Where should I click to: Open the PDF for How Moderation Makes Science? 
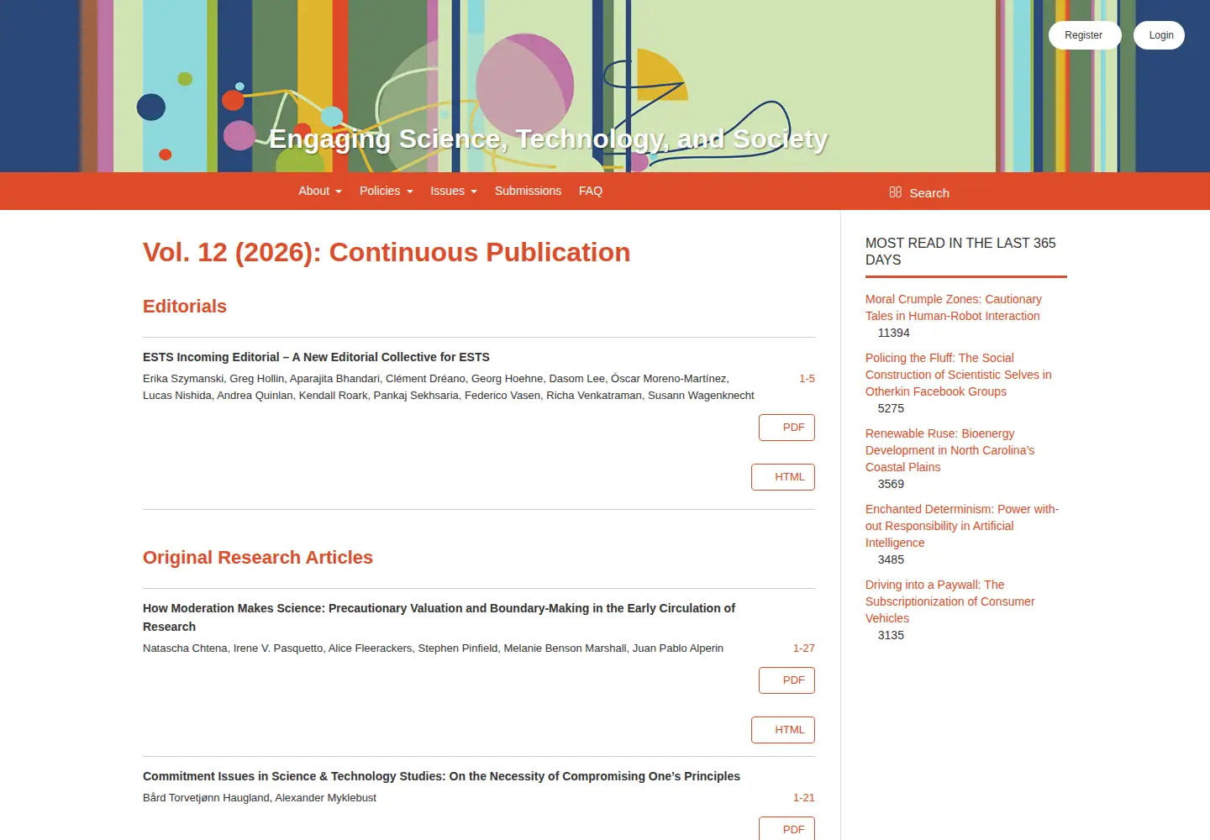pos(786,680)
